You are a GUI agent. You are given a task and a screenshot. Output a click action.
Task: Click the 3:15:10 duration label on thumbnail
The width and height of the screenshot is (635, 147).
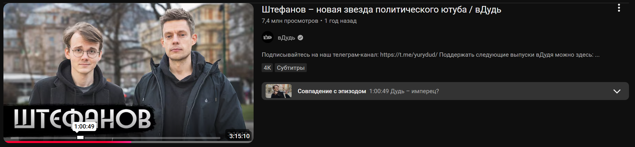click(x=239, y=136)
